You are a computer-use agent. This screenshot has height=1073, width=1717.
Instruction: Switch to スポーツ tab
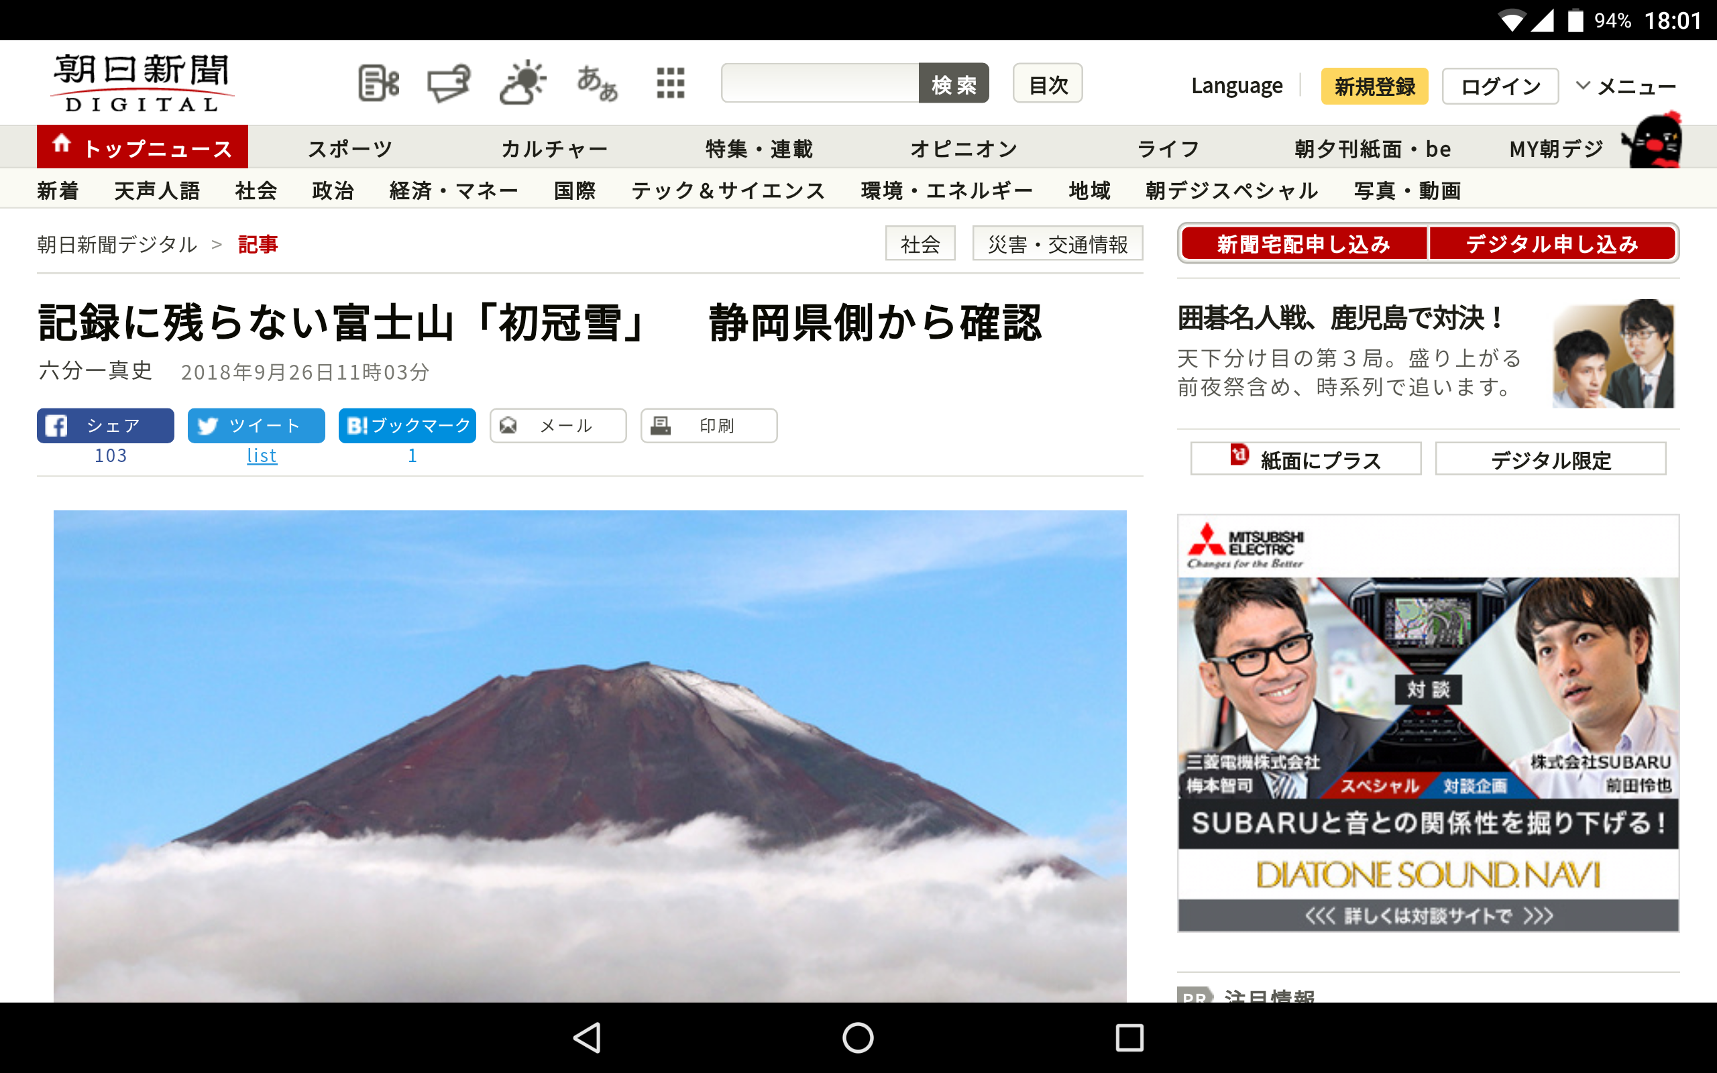tap(350, 148)
